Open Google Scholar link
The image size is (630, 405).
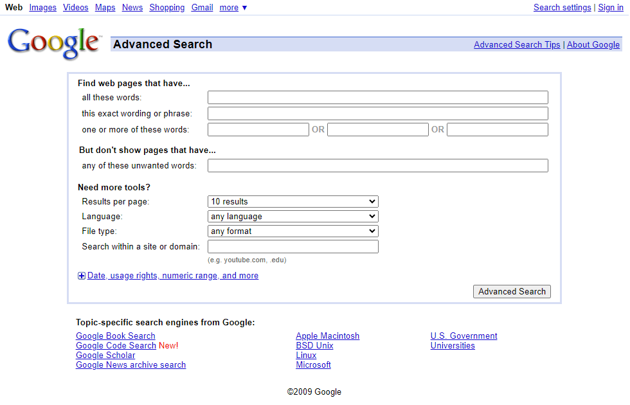105,355
